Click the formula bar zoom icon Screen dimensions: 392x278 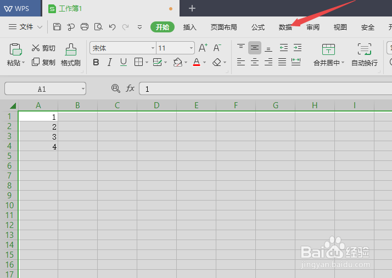click(x=115, y=88)
